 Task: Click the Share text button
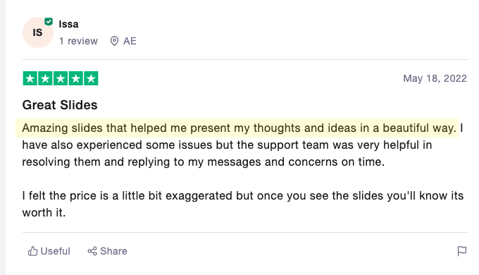tap(113, 251)
